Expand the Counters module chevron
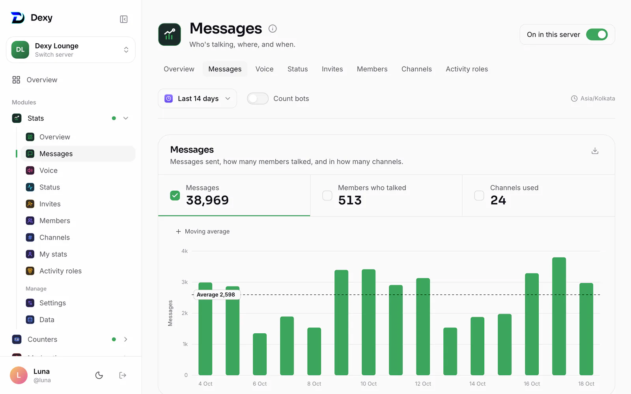This screenshot has width=631, height=394. pos(126,339)
